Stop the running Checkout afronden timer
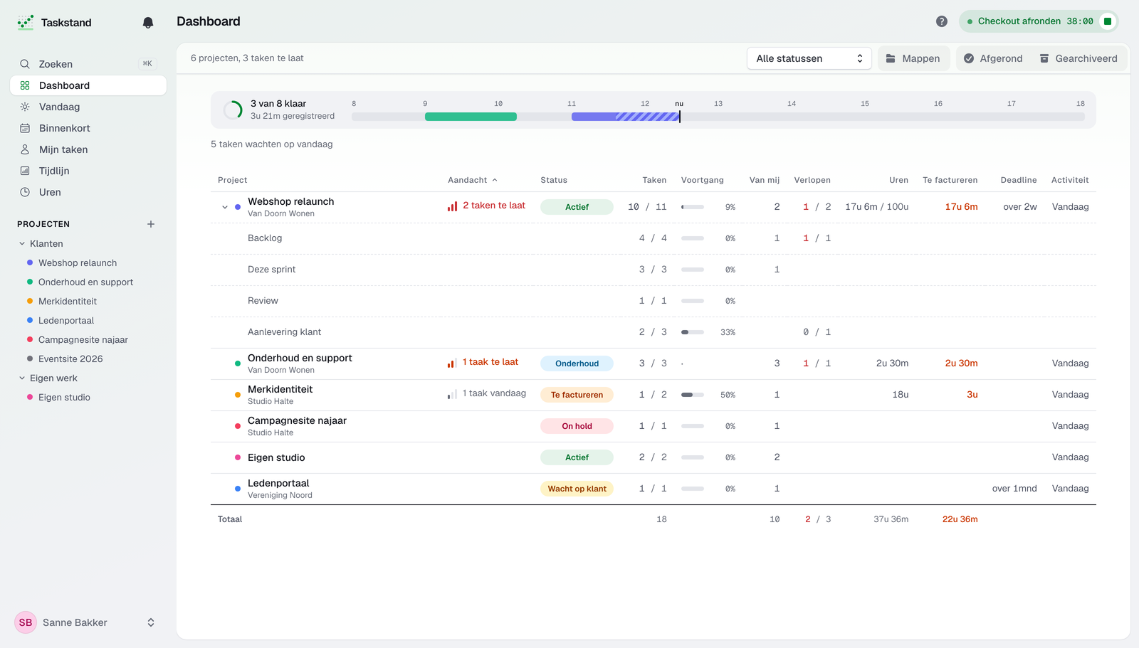The image size is (1139, 648). point(1108,21)
